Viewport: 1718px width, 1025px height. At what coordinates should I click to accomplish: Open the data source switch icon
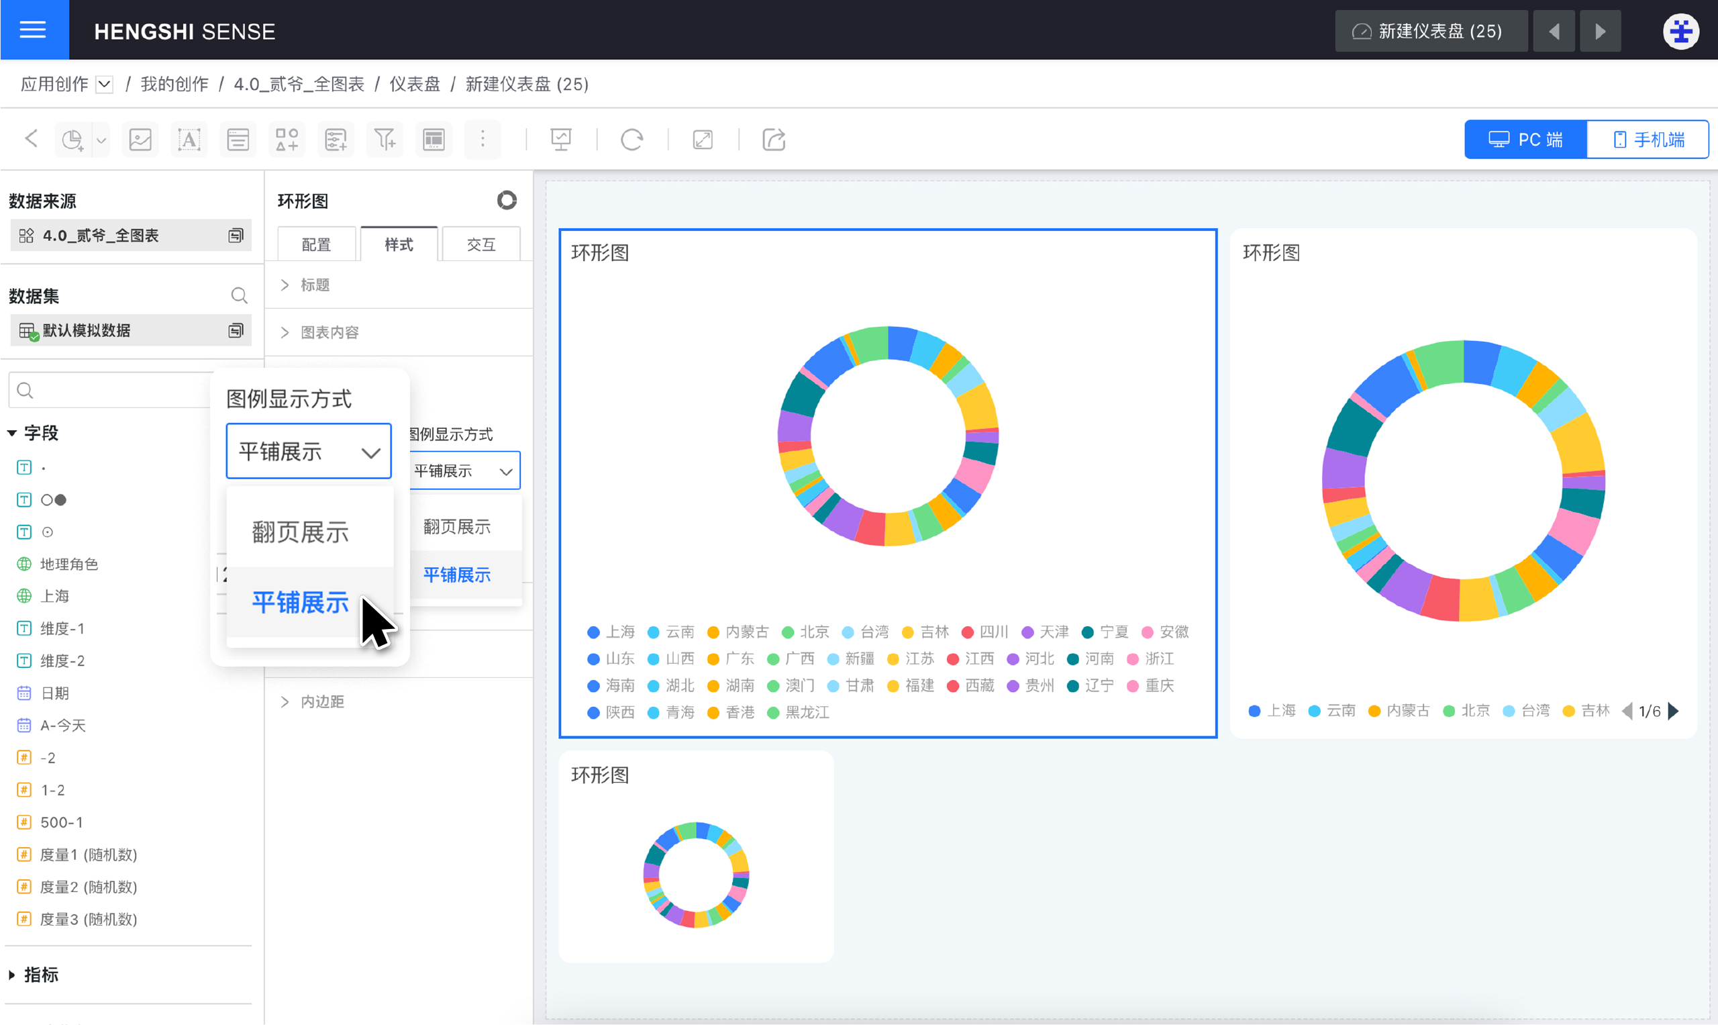click(236, 236)
